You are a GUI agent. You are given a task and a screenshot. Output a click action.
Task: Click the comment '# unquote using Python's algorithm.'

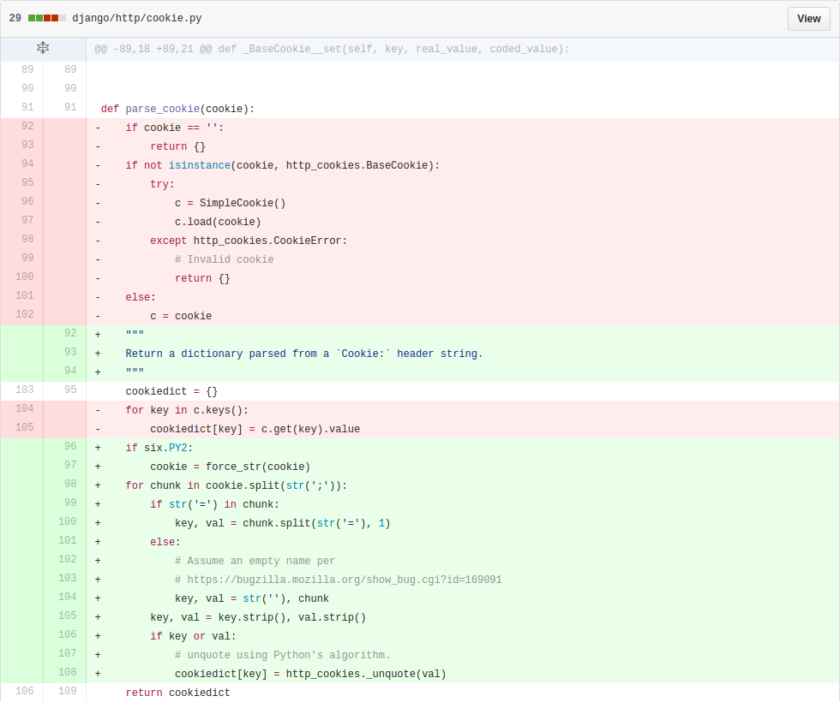click(x=282, y=655)
